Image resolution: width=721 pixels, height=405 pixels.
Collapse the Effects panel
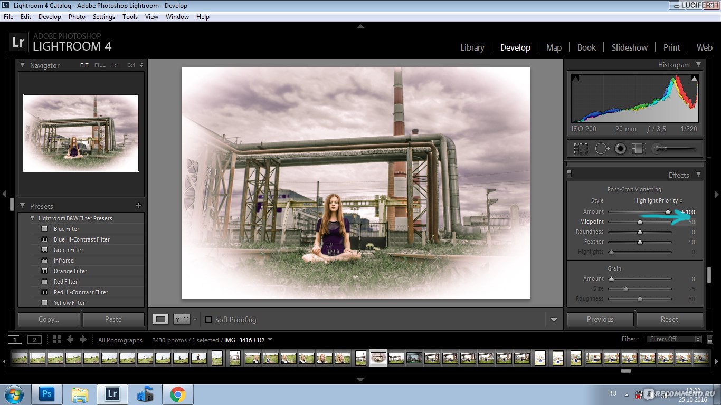698,174
